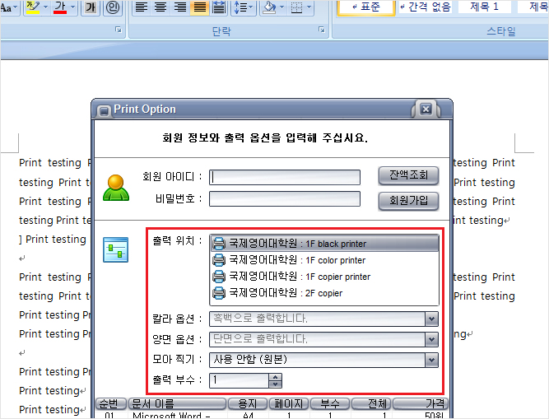The width and height of the screenshot is (549, 419).
Task: Select the 2F copier
Action: (324, 293)
